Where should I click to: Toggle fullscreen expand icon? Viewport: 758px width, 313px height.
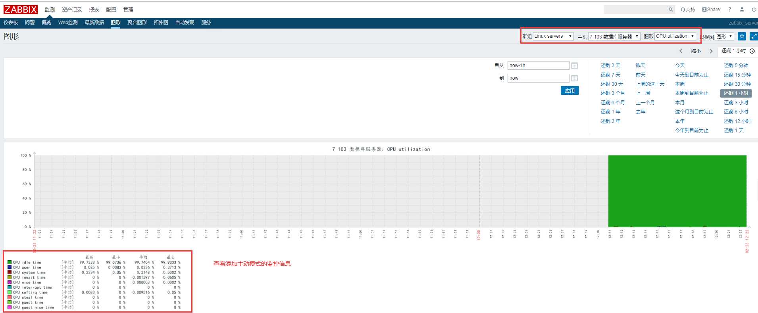754,36
